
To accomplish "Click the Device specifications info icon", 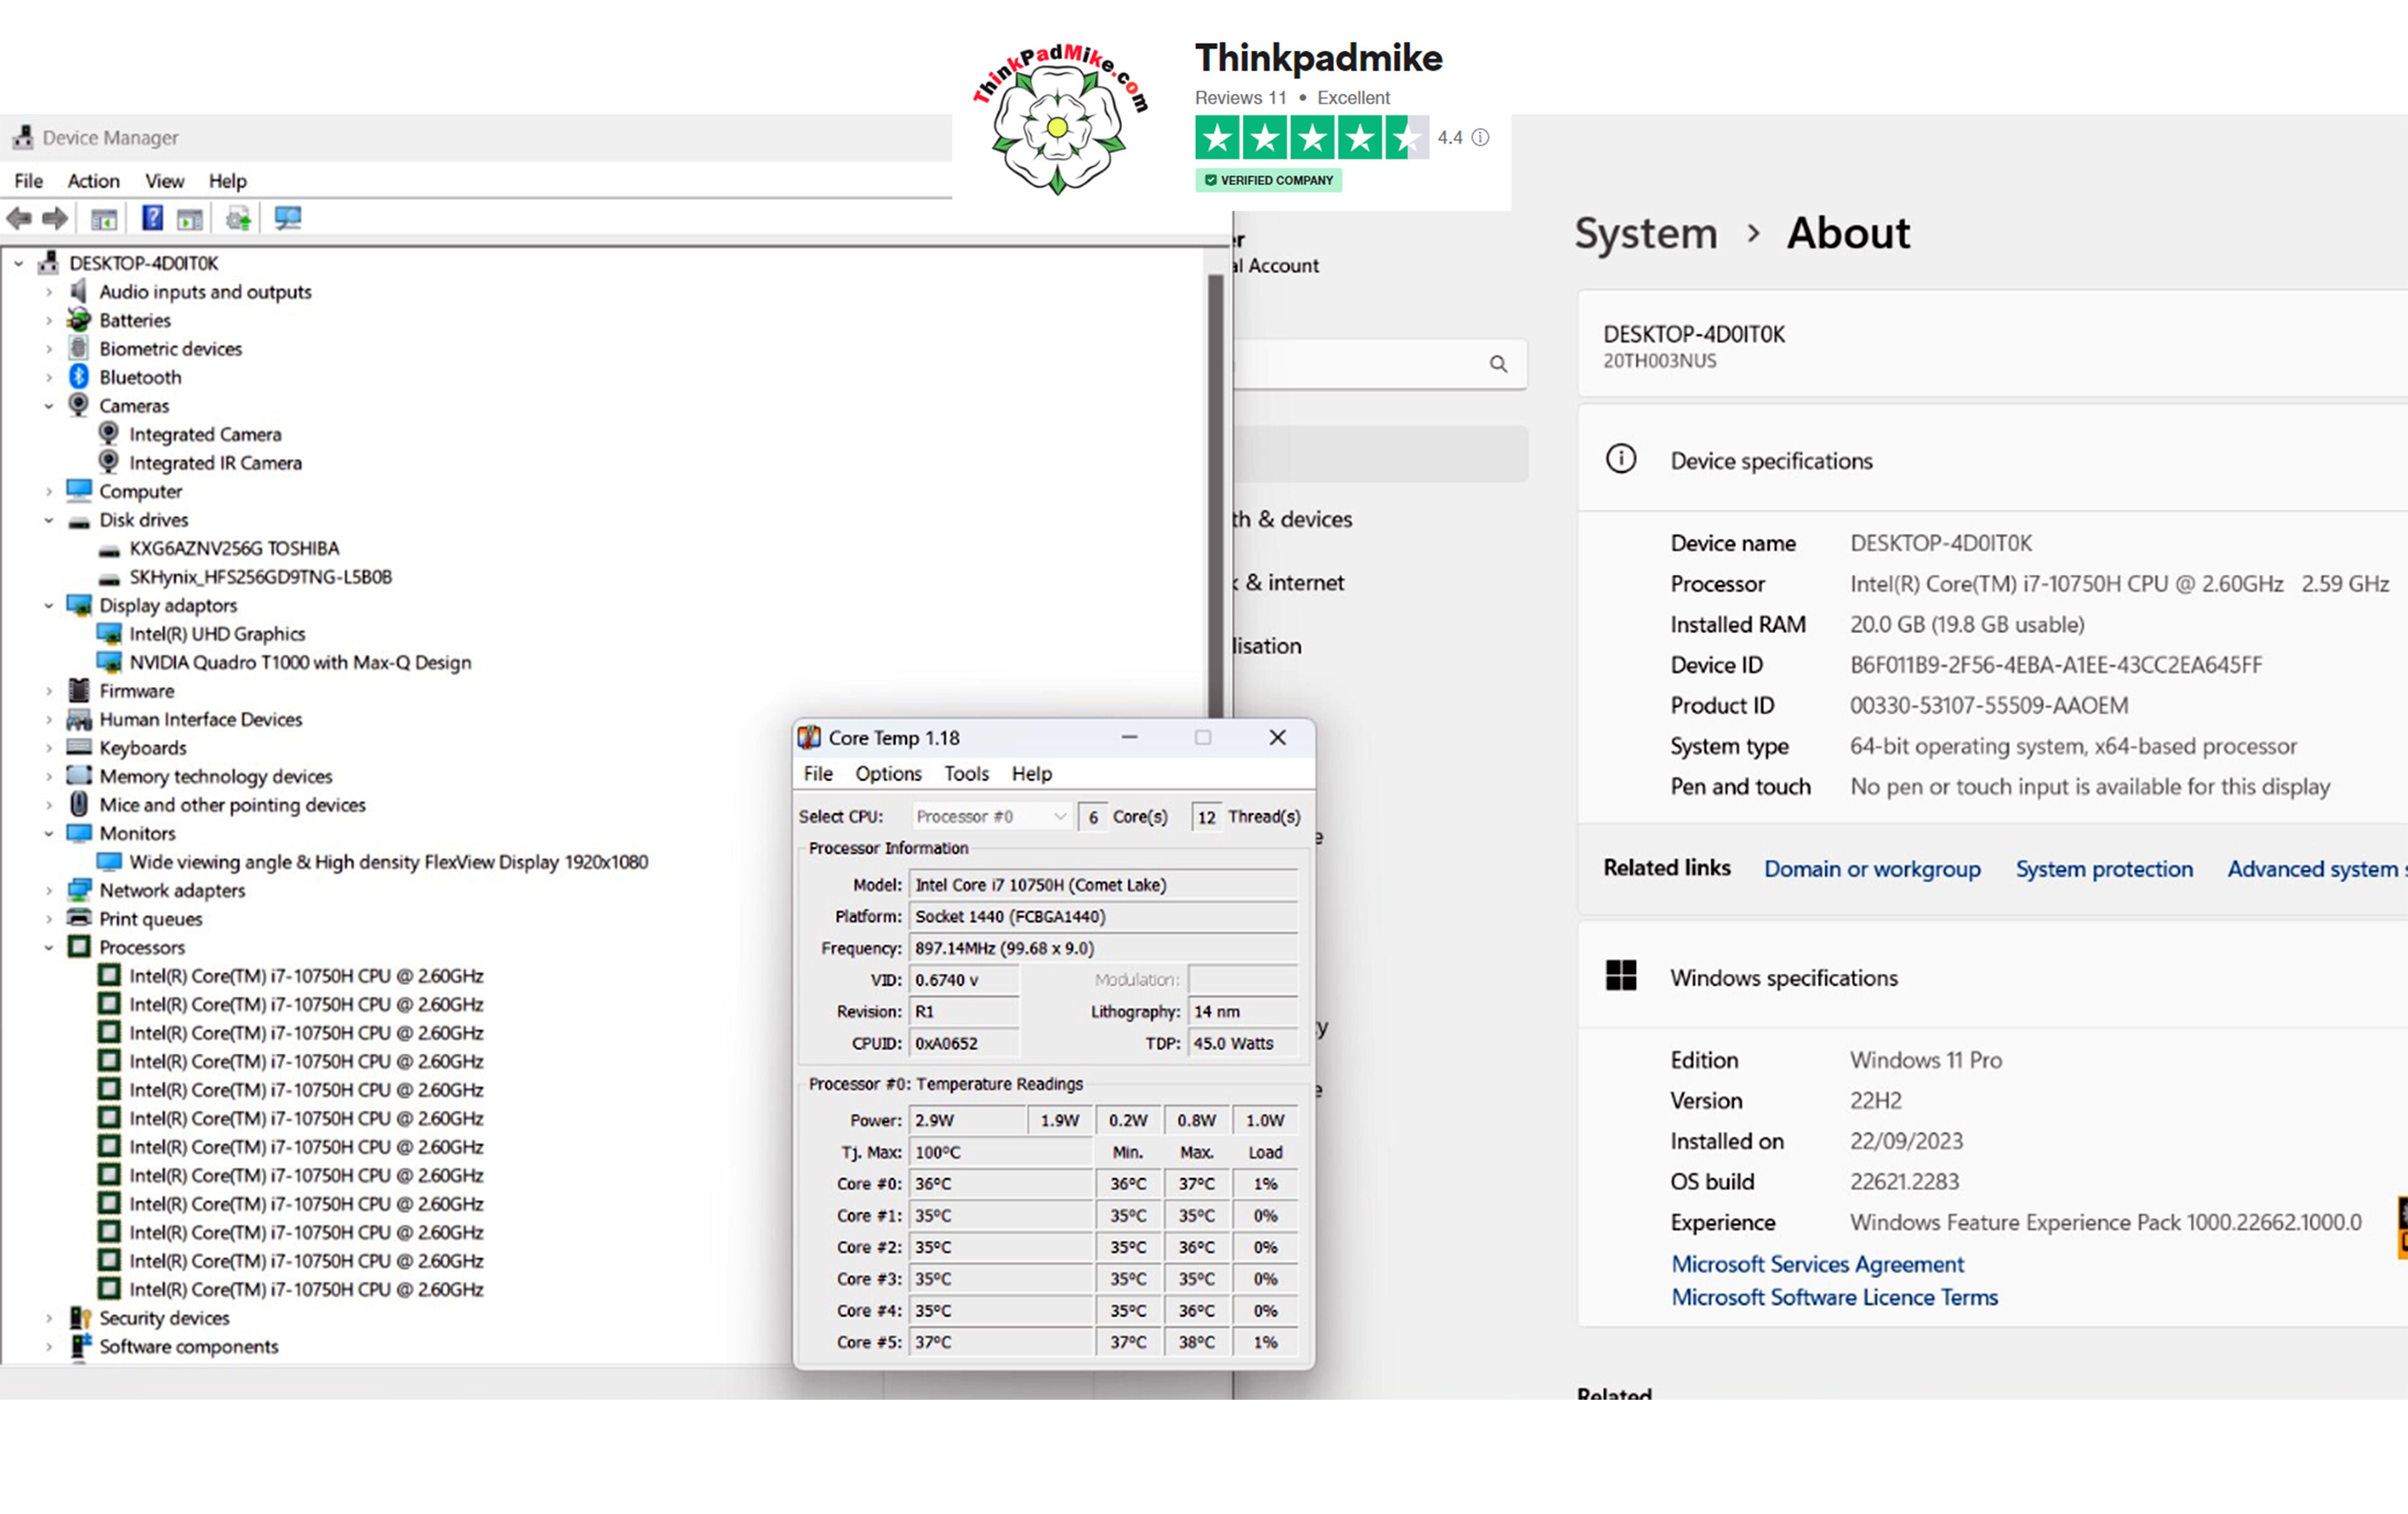I will 1621,459.
